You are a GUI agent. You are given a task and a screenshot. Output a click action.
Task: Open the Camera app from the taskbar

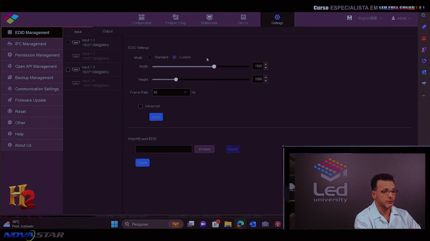265,224
